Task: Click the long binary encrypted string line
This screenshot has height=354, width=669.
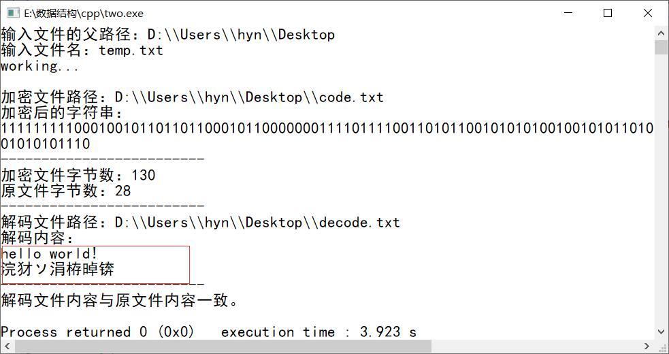Action: tap(327, 129)
